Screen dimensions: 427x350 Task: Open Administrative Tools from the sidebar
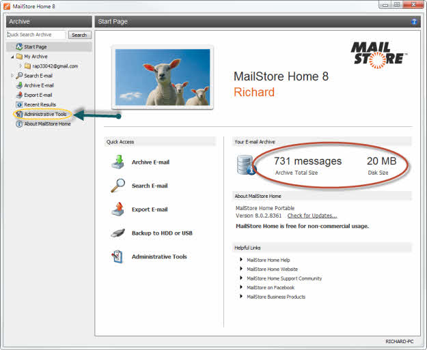click(x=46, y=114)
